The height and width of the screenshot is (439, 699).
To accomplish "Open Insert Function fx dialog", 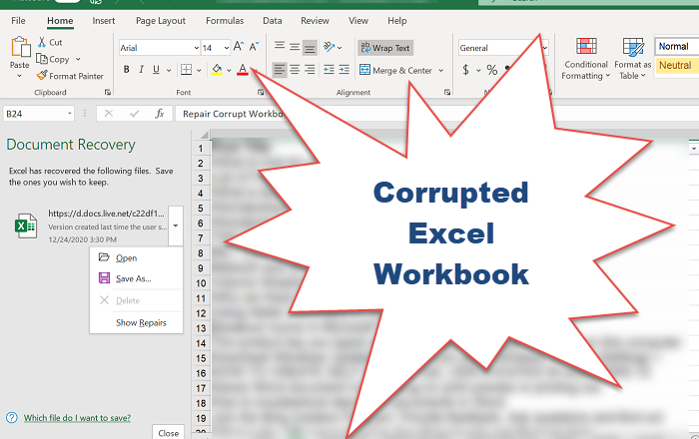I will pyautogui.click(x=160, y=114).
